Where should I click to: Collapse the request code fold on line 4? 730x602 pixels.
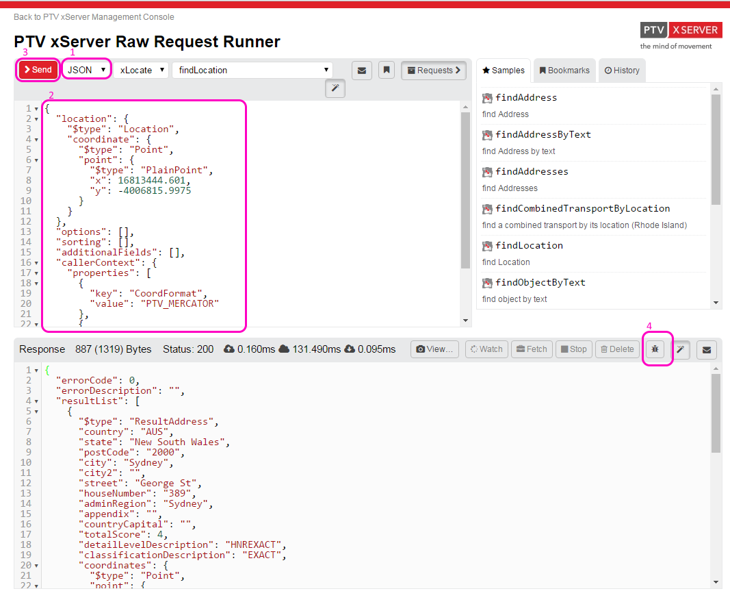click(36, 140)
